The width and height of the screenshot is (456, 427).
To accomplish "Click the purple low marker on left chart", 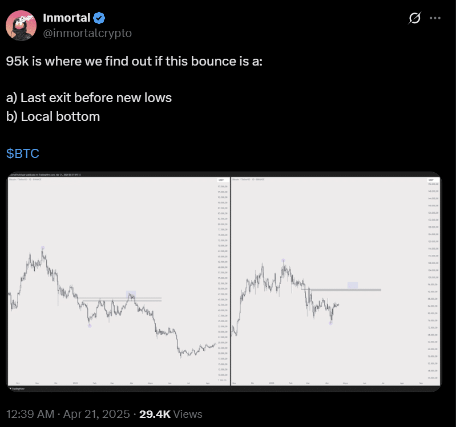I will click(x=90, y=325).
